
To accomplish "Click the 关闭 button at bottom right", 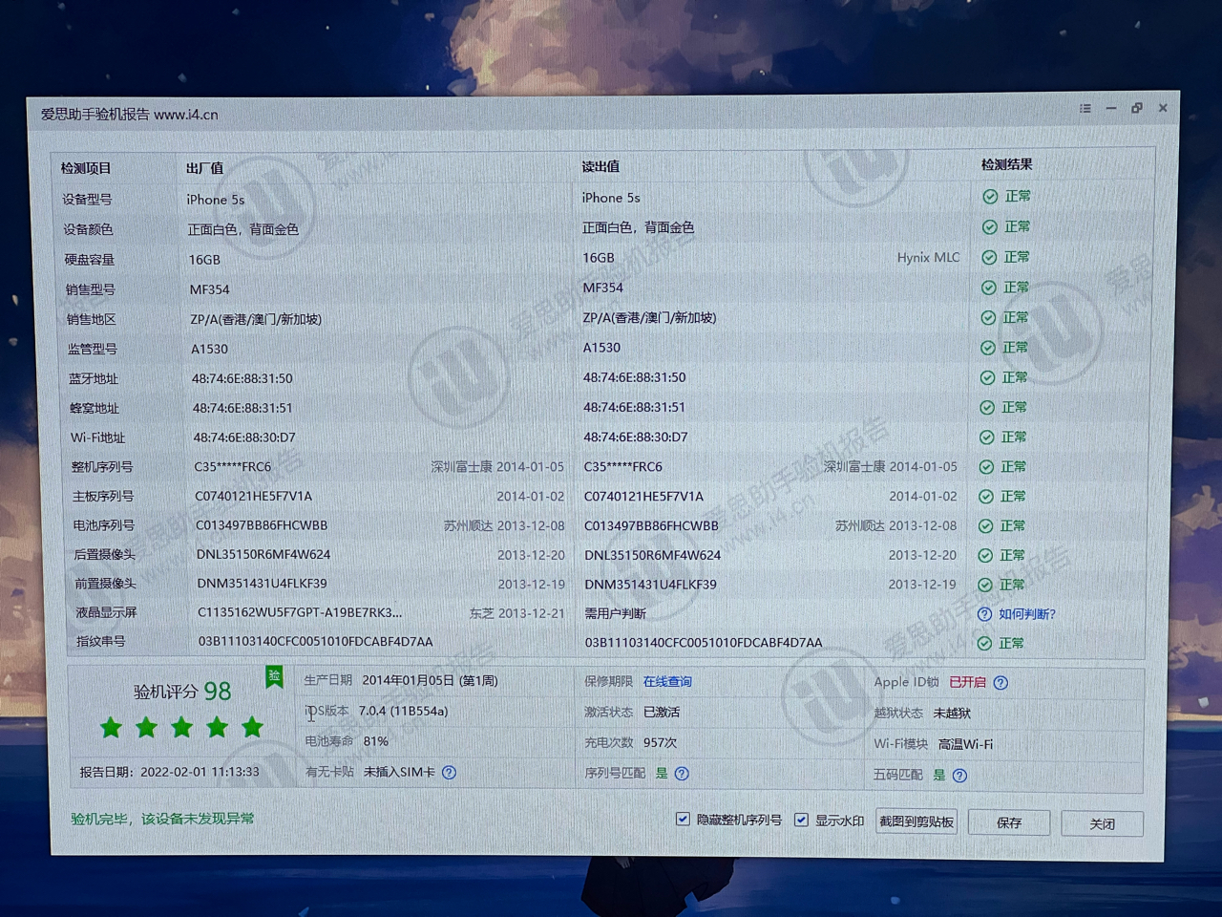I will coord(1103,823).
